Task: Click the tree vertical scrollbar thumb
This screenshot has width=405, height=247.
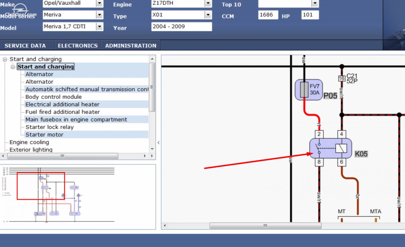Action: (x=152, y=87)
